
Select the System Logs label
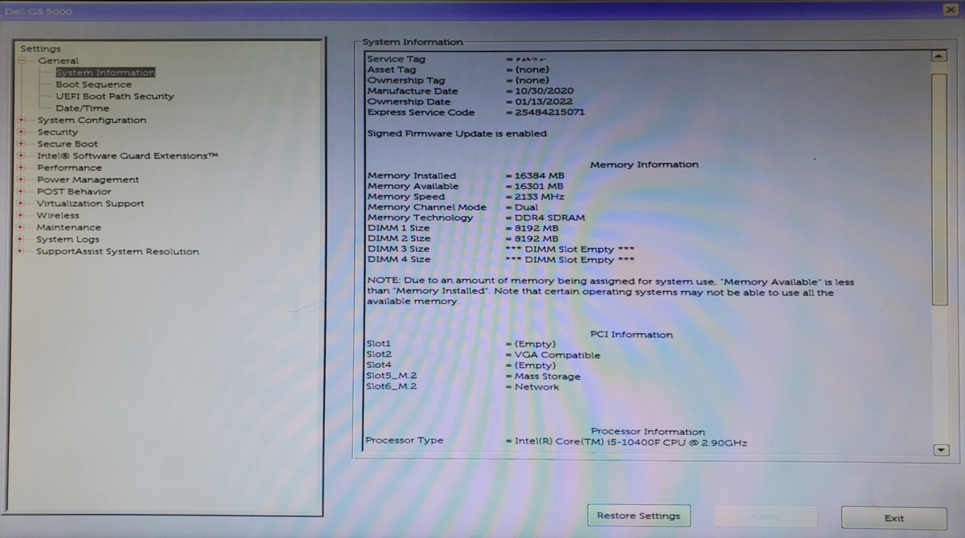68,239
